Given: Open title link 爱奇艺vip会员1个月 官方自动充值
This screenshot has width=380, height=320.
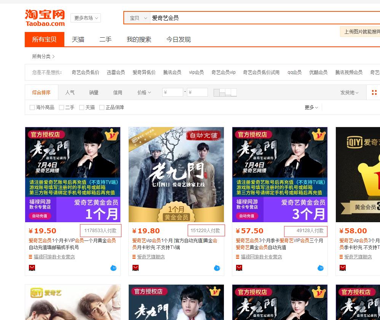Looking at the screenshot, I should (x=175, y=244).
